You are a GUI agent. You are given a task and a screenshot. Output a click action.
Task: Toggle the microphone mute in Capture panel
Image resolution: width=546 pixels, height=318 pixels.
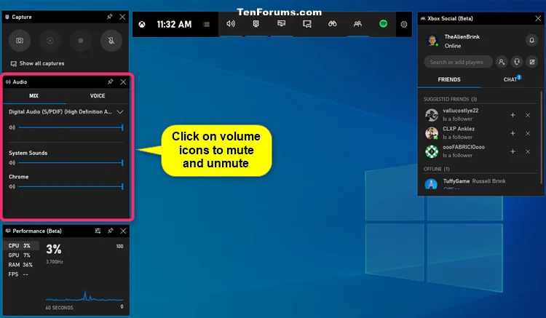pos(111,41)
